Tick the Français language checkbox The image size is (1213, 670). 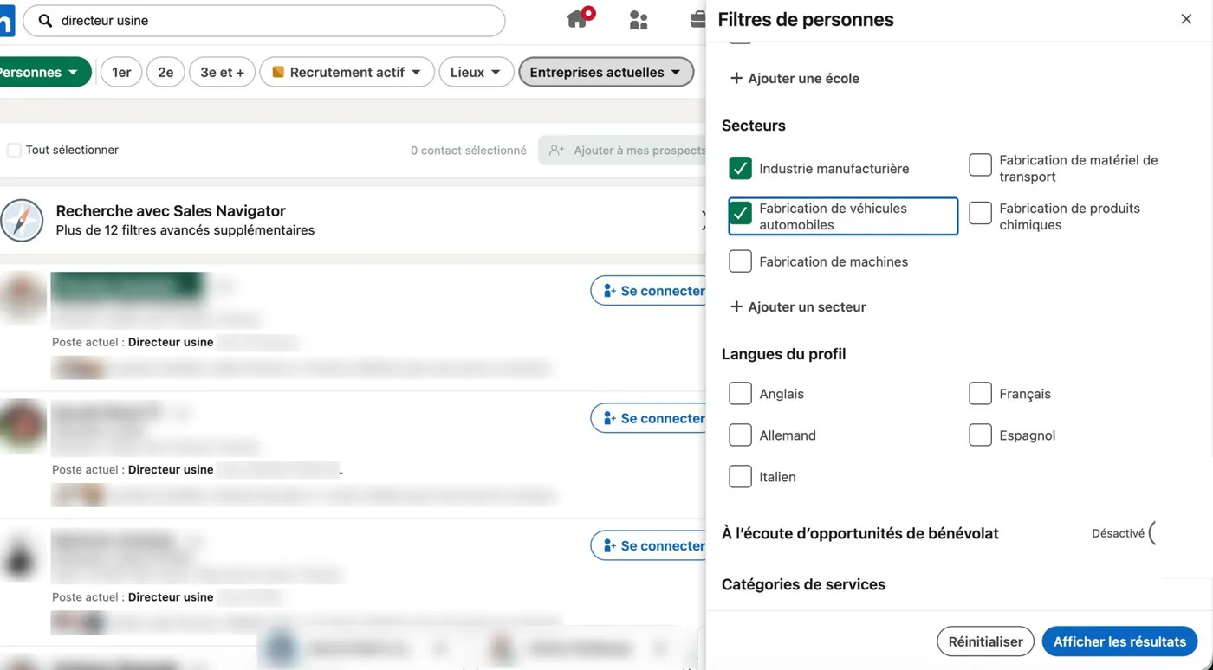980,393
